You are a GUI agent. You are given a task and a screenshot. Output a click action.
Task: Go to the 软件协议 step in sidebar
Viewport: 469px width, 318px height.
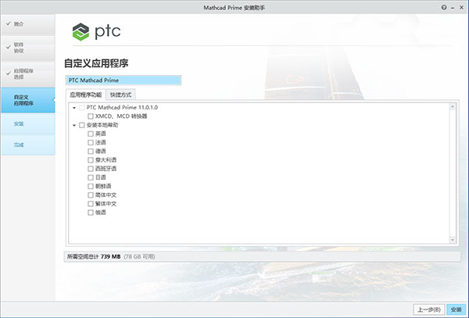click(x=28, y=48)
